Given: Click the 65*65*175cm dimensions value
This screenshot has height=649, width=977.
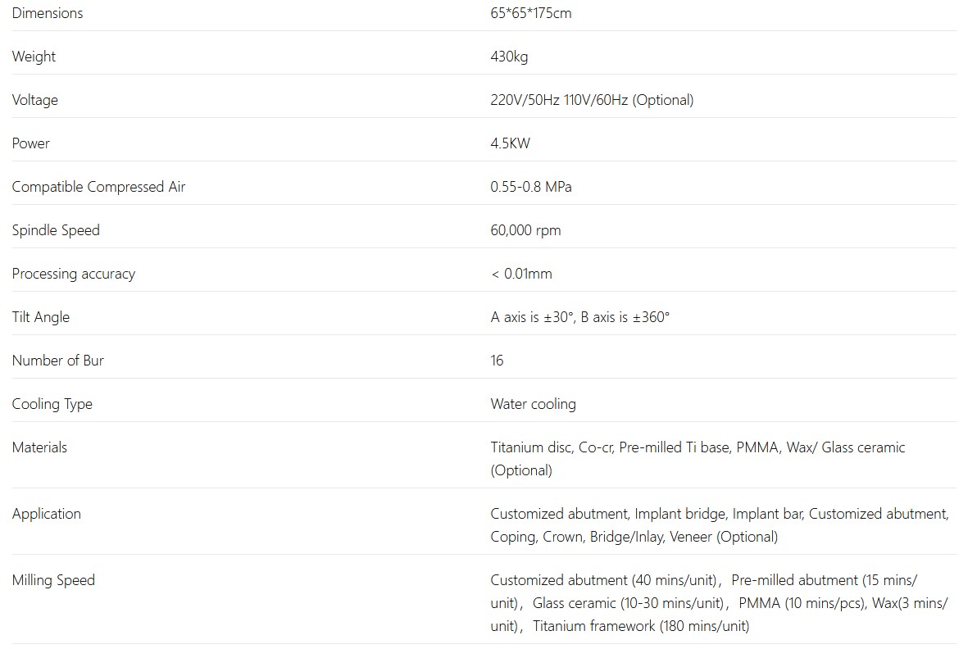Looking at the screenshot, I should click(x=531, y=13).
